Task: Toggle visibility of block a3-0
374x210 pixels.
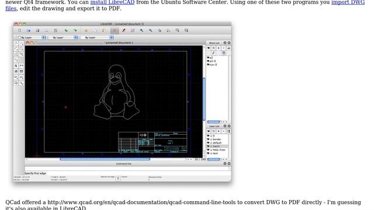Action: click(x=208, y=61)
